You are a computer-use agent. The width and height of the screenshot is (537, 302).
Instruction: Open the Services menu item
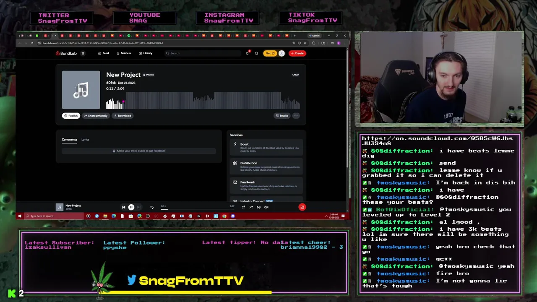point(124,53)
